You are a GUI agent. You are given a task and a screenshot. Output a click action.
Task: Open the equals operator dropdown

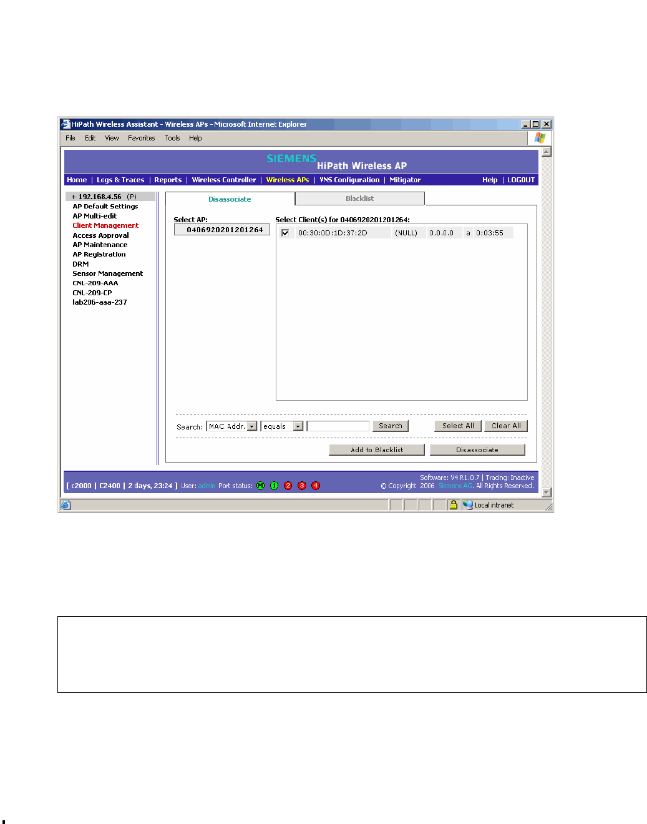coord(298,426)
